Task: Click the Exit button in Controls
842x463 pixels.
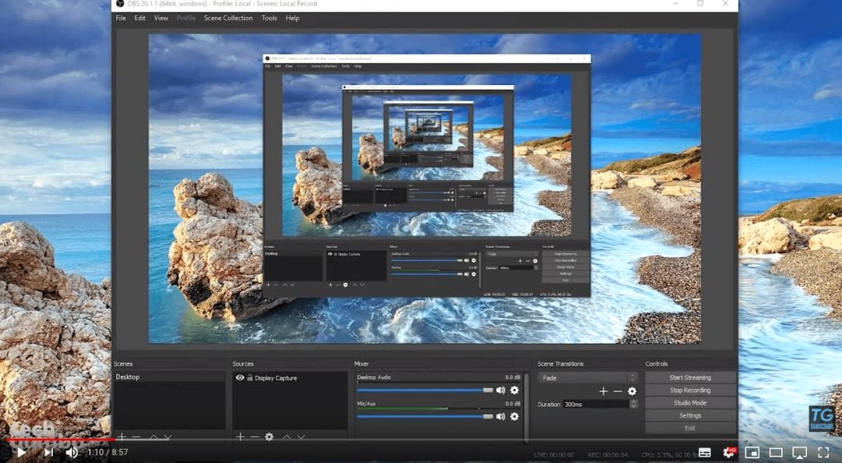Action: click(690, 428)
